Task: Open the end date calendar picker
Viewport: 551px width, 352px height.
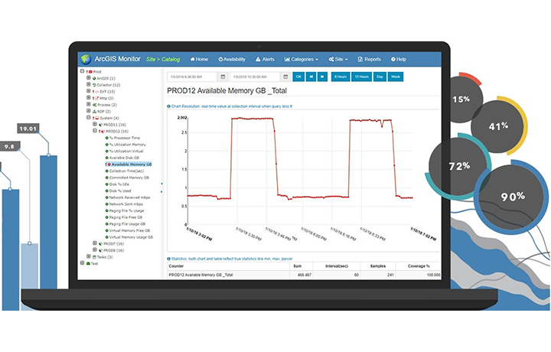Action: click(285, 77)
